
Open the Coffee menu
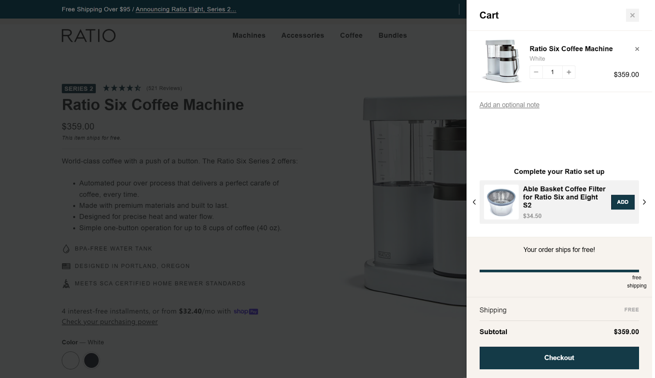(351, 36)
